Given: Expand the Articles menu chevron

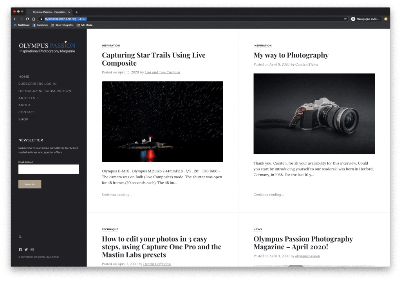Looking at the screenshot, I should (x=38, y=98).
